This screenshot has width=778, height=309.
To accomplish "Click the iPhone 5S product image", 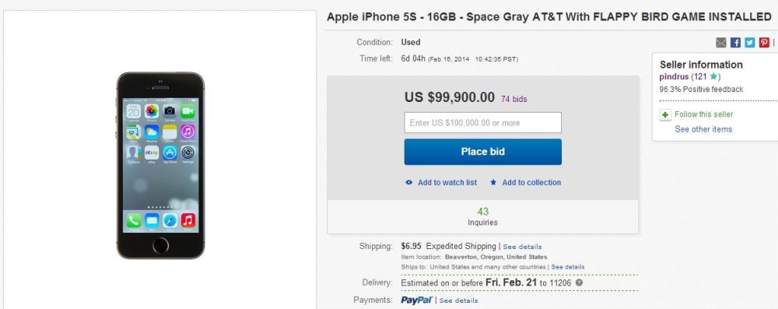I will click(x=160, y=166).
